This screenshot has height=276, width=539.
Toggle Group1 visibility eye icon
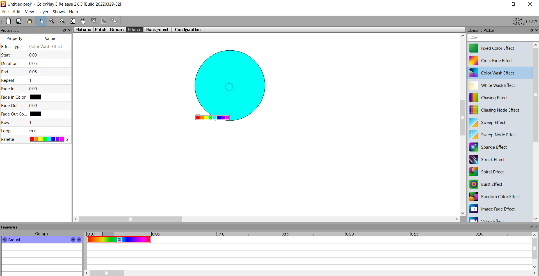pos(5,240)
